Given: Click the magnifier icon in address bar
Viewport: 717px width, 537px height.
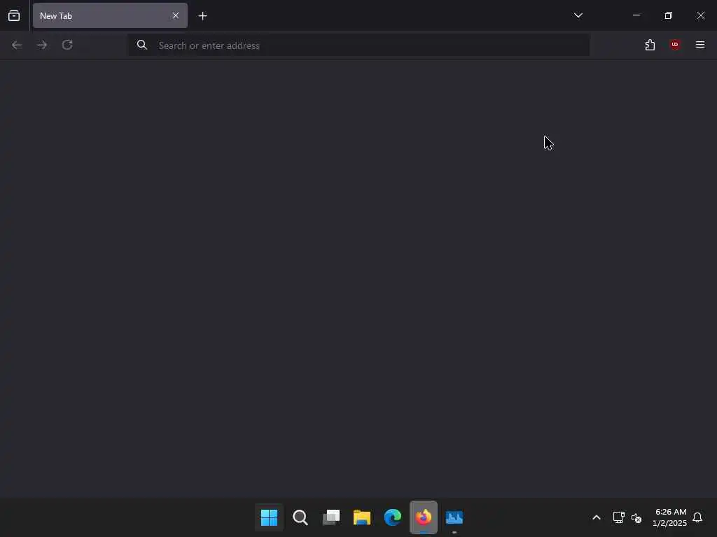Looking at the screenshot, I should coord(141,45).
